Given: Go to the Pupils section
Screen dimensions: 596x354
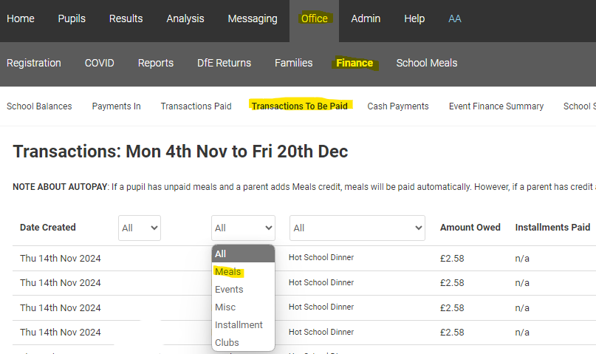Looking at the screenshot, I should (72, 18).
